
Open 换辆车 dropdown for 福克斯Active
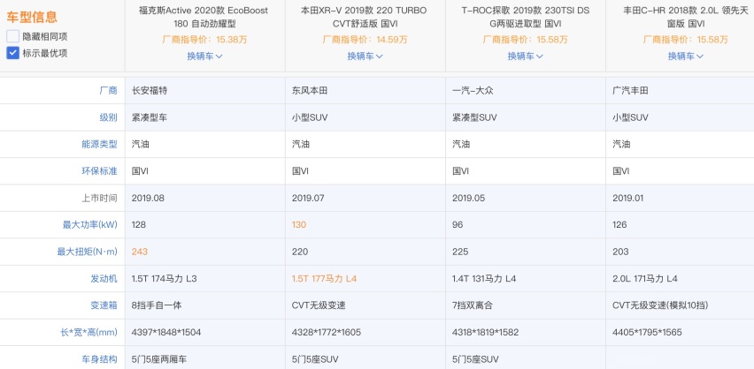tap(204, 56)
